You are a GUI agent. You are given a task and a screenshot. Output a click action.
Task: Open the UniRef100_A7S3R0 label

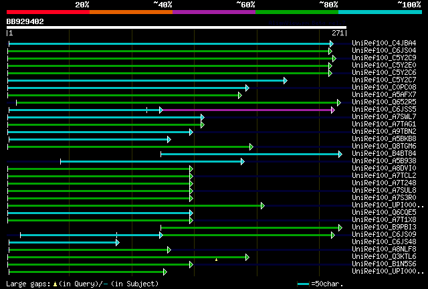(384, 198)
